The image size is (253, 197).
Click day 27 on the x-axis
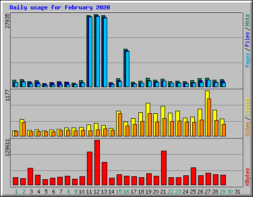click(x=208, y=192)
